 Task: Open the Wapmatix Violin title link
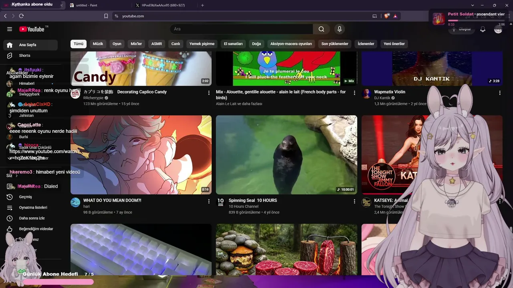(x=390, y=92)
